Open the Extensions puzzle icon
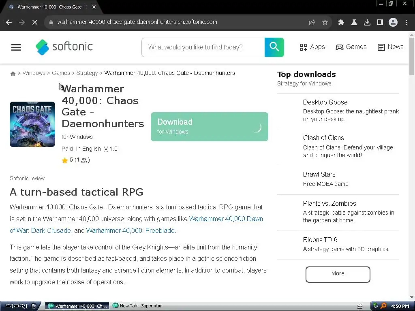Image resolution: width=415 pixels, height=311 pixels. click(x=341, y=23)
